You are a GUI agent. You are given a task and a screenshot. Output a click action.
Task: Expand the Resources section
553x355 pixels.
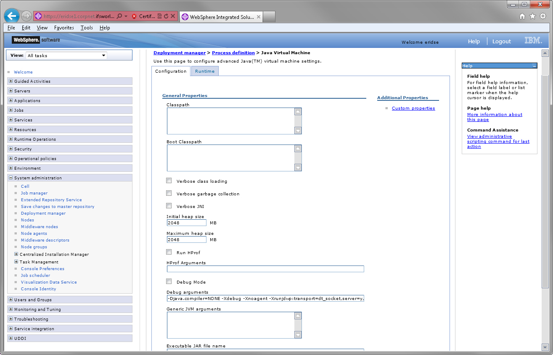tap(11, 129)
